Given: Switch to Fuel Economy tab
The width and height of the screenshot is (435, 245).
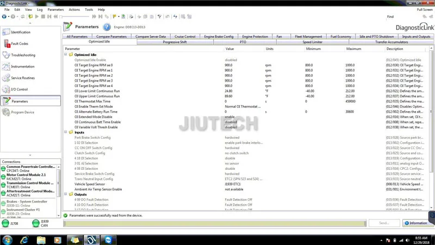Looking at the screenshot, I should click(341, 36).
